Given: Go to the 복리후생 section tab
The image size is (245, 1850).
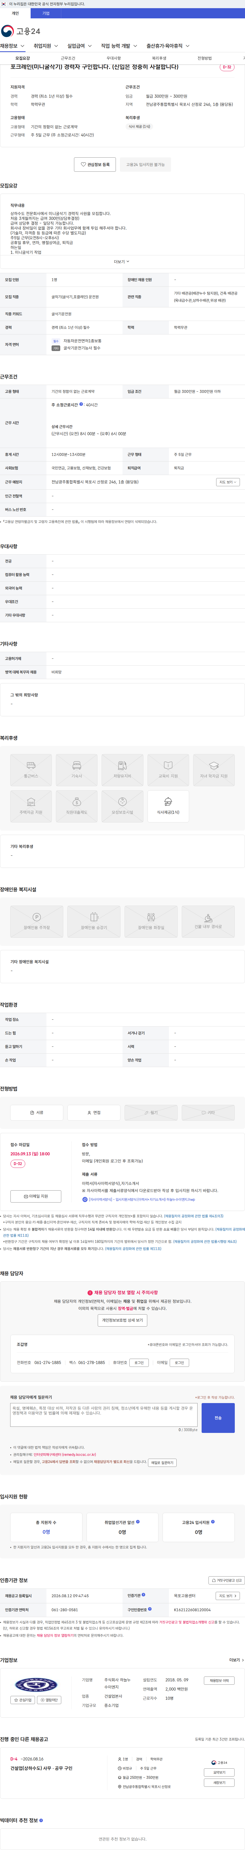Looking at the screenshot, I should [x=159, y=58].
